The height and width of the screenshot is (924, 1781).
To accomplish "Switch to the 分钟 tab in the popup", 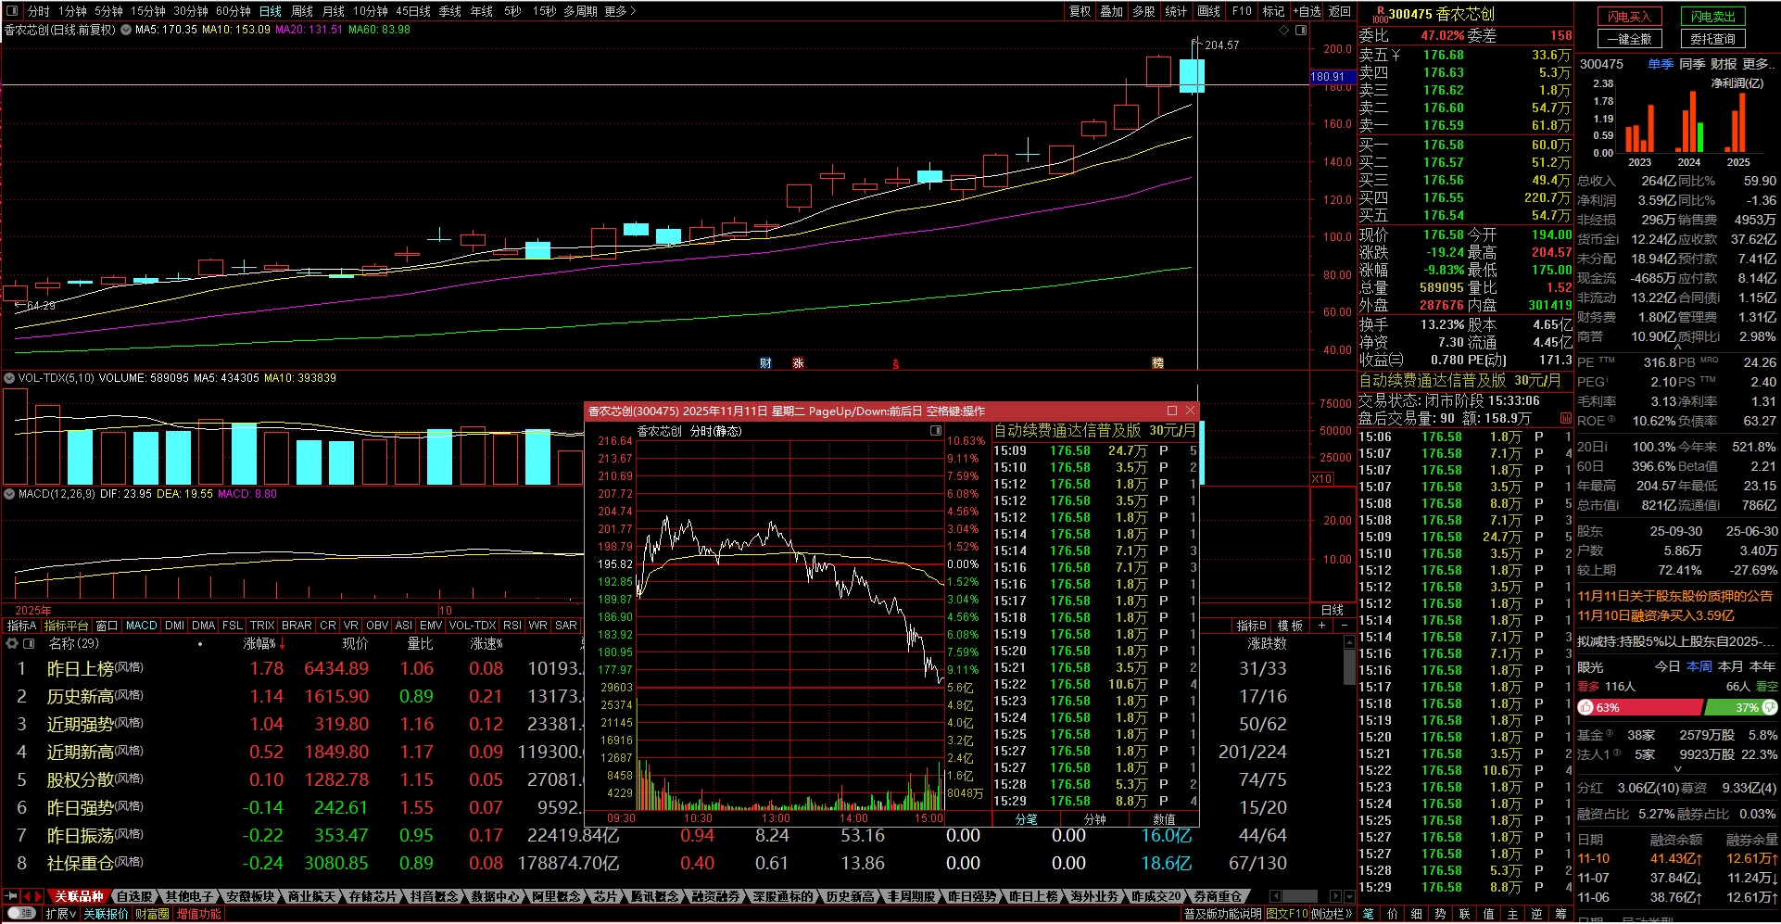I will coord(1095,819).
